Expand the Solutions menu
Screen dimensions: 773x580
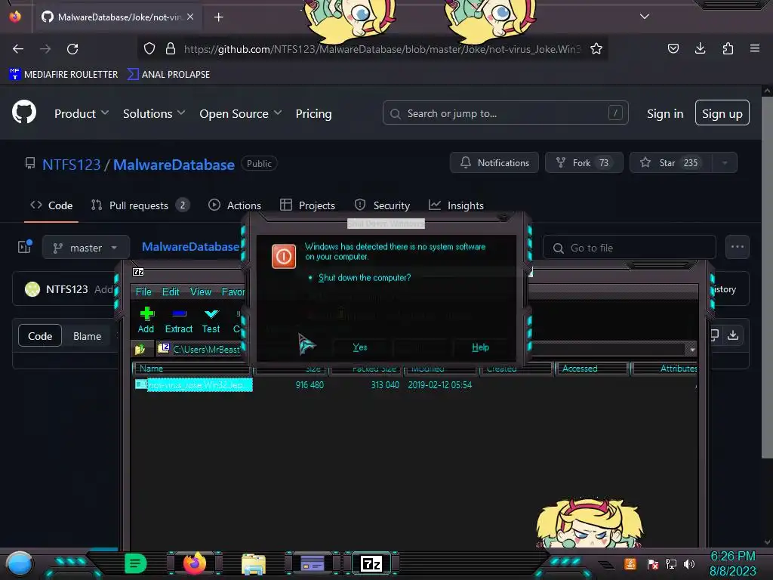(x=154, y=113)
